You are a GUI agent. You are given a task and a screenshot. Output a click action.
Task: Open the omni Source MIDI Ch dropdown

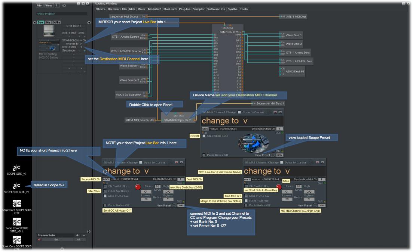[x=106, y=179]
